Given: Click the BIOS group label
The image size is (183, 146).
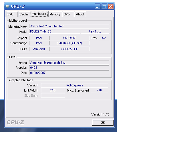Looking at the screenshot, I should pos(13,57).
